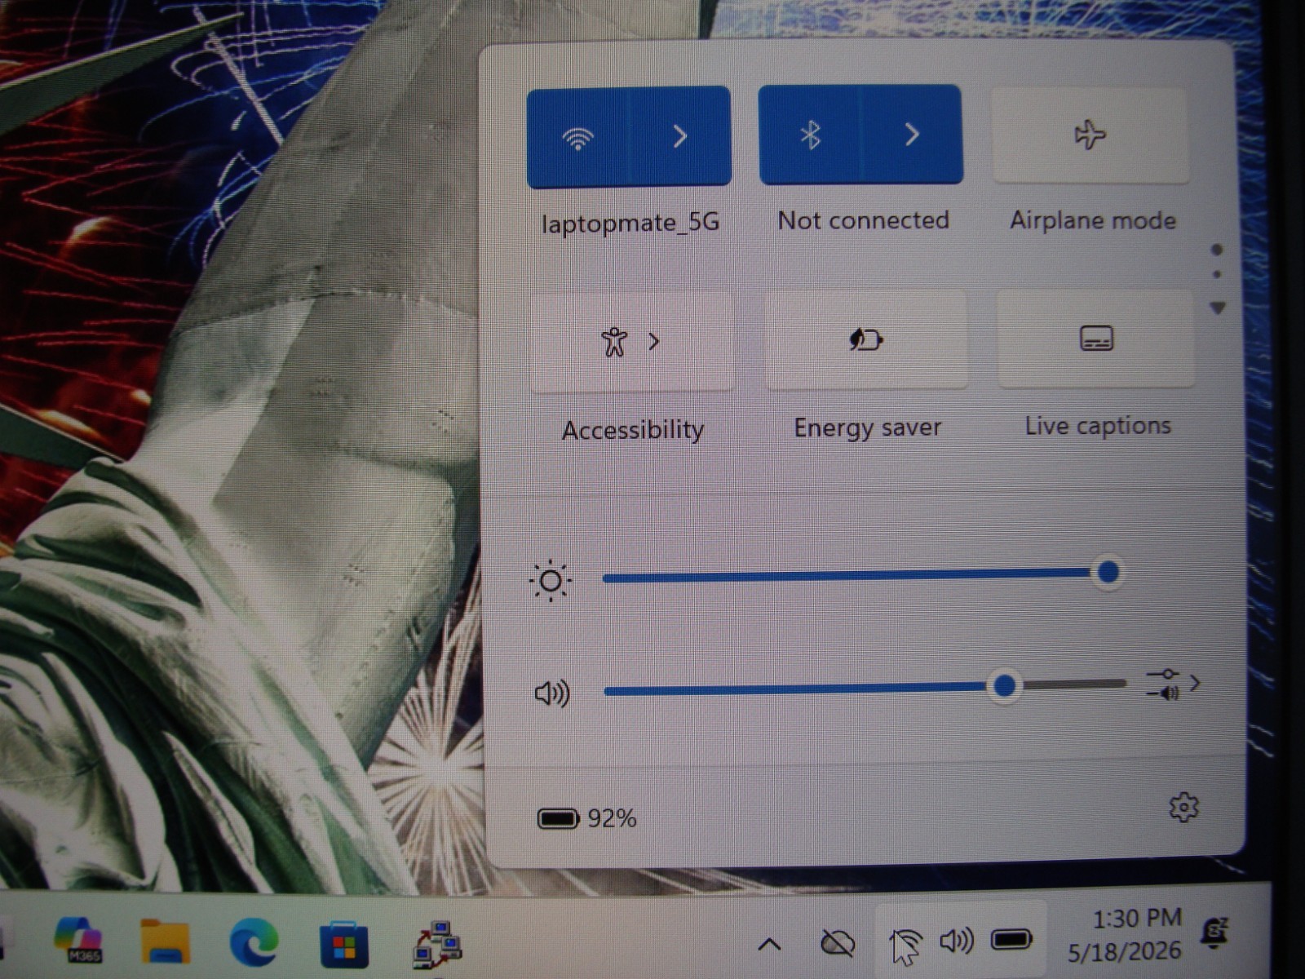Open Wi-Fi network list via laptopmate_5G chevron
The image size is (1305, 979).
pyautogui.click(x=680, y=136)
